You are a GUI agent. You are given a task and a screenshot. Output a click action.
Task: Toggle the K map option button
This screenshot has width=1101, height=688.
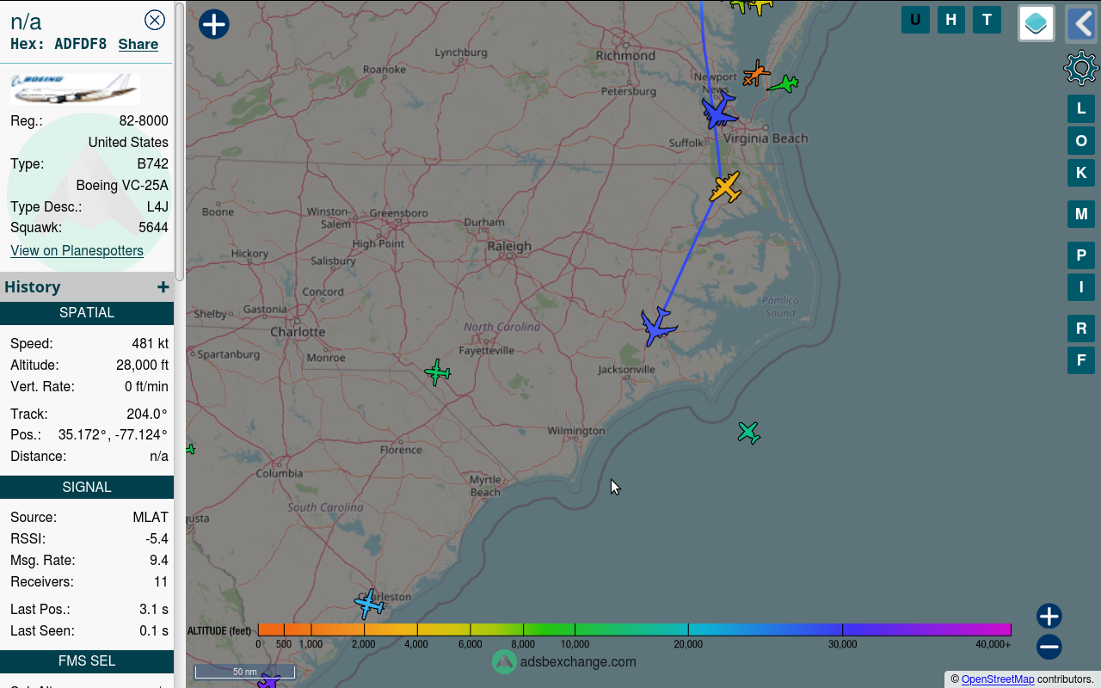1081,173
